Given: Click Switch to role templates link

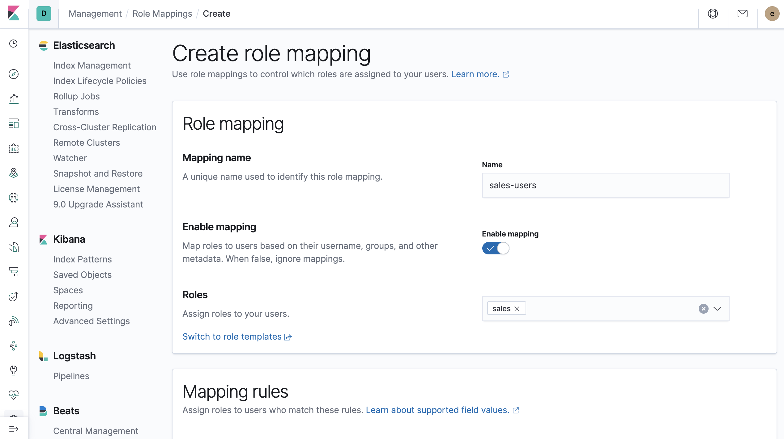Looking at the screenshot, I should 231,336.
